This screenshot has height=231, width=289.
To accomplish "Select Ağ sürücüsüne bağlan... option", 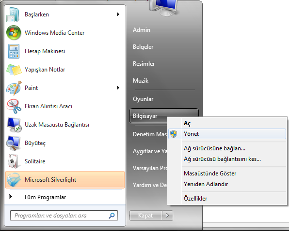I will (x=227, y=148).
